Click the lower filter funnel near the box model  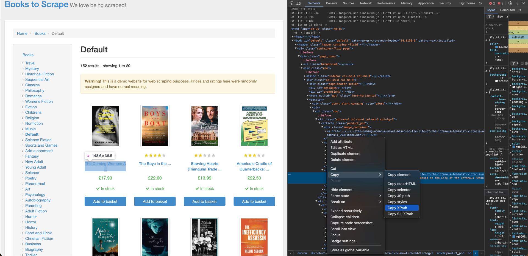click(513, 63)
